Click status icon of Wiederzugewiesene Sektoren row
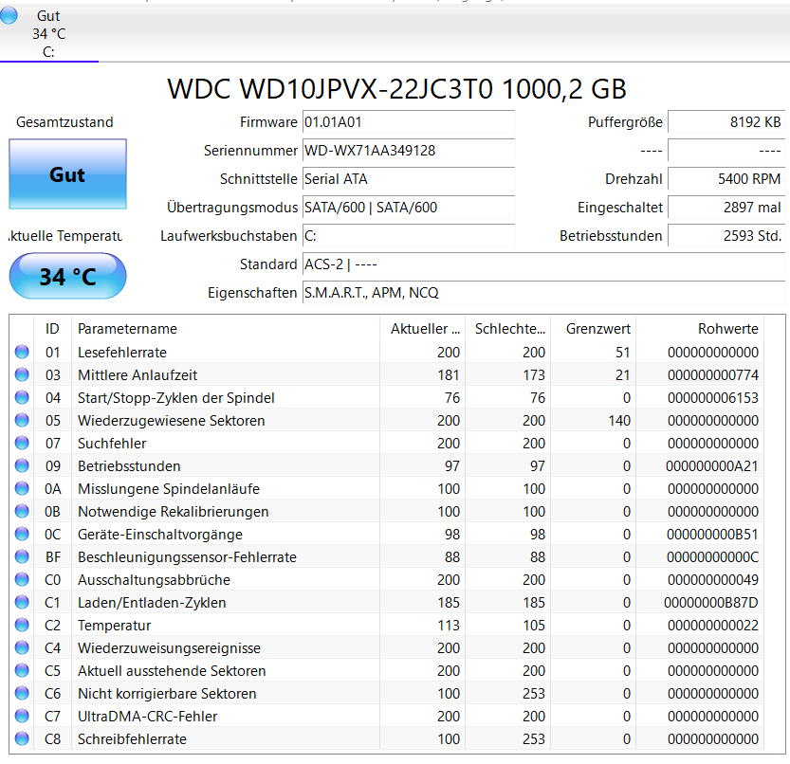 (x=22, y=420)
